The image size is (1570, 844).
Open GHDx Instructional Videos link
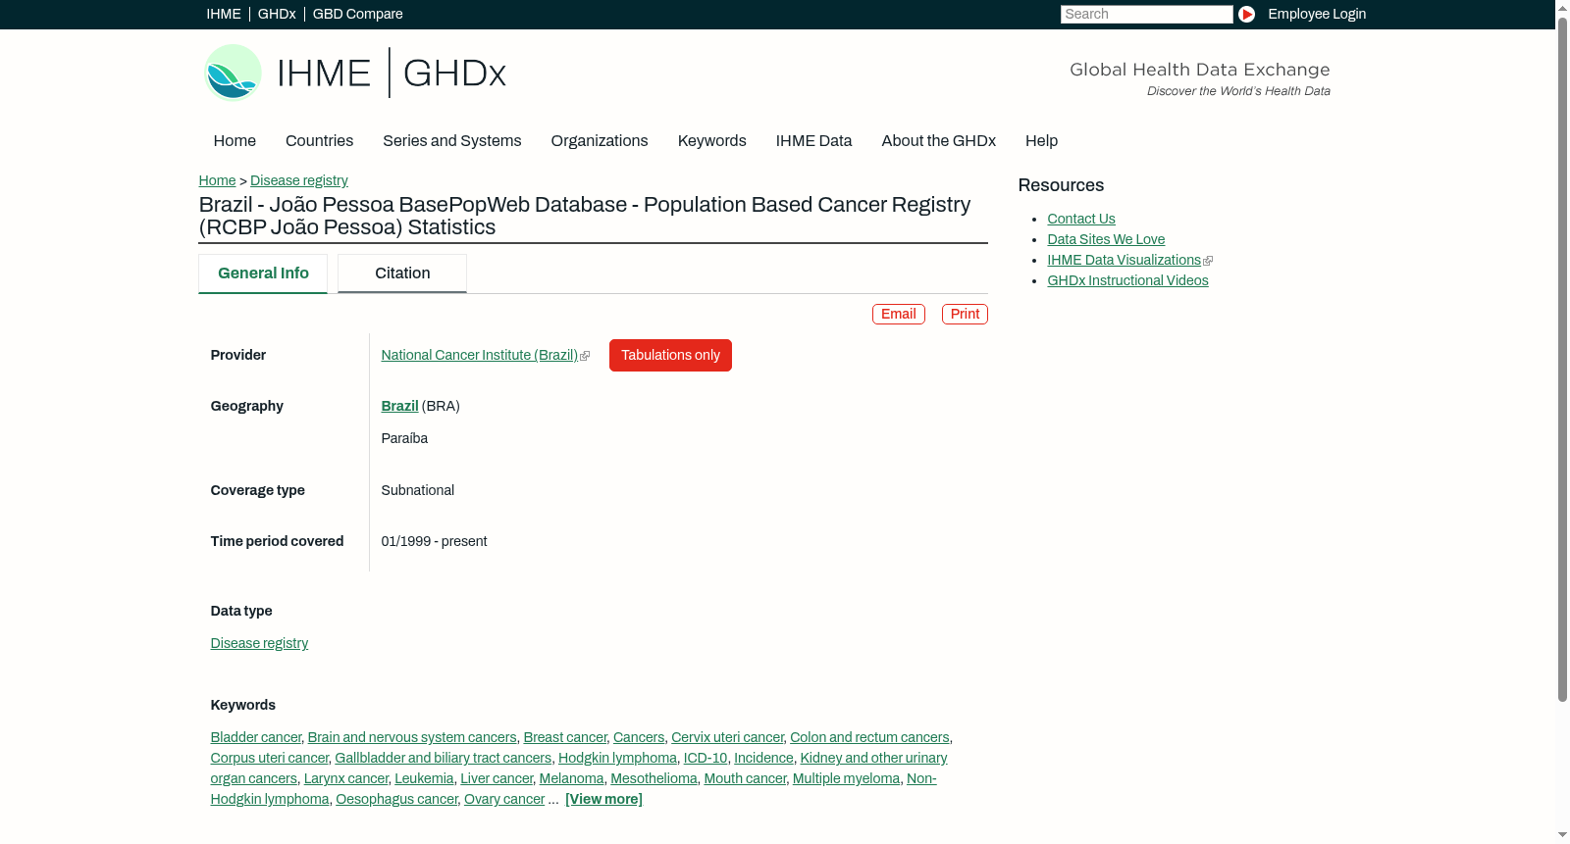pyautogui.click(x=1127, y=280)
